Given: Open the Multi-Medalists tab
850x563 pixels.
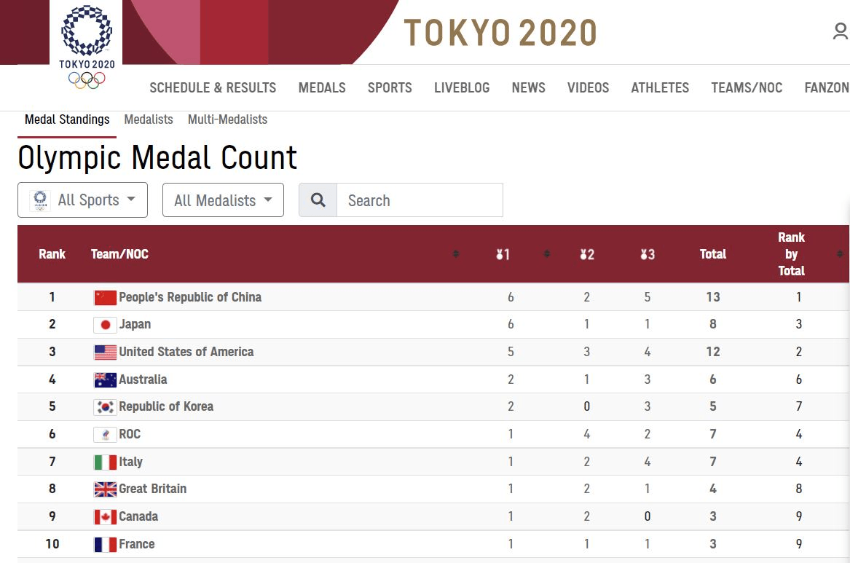Looking at the screenshot, I should (x=227, y=119).
